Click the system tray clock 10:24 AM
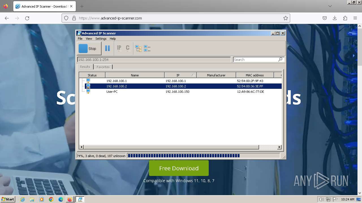 [348, 199]
